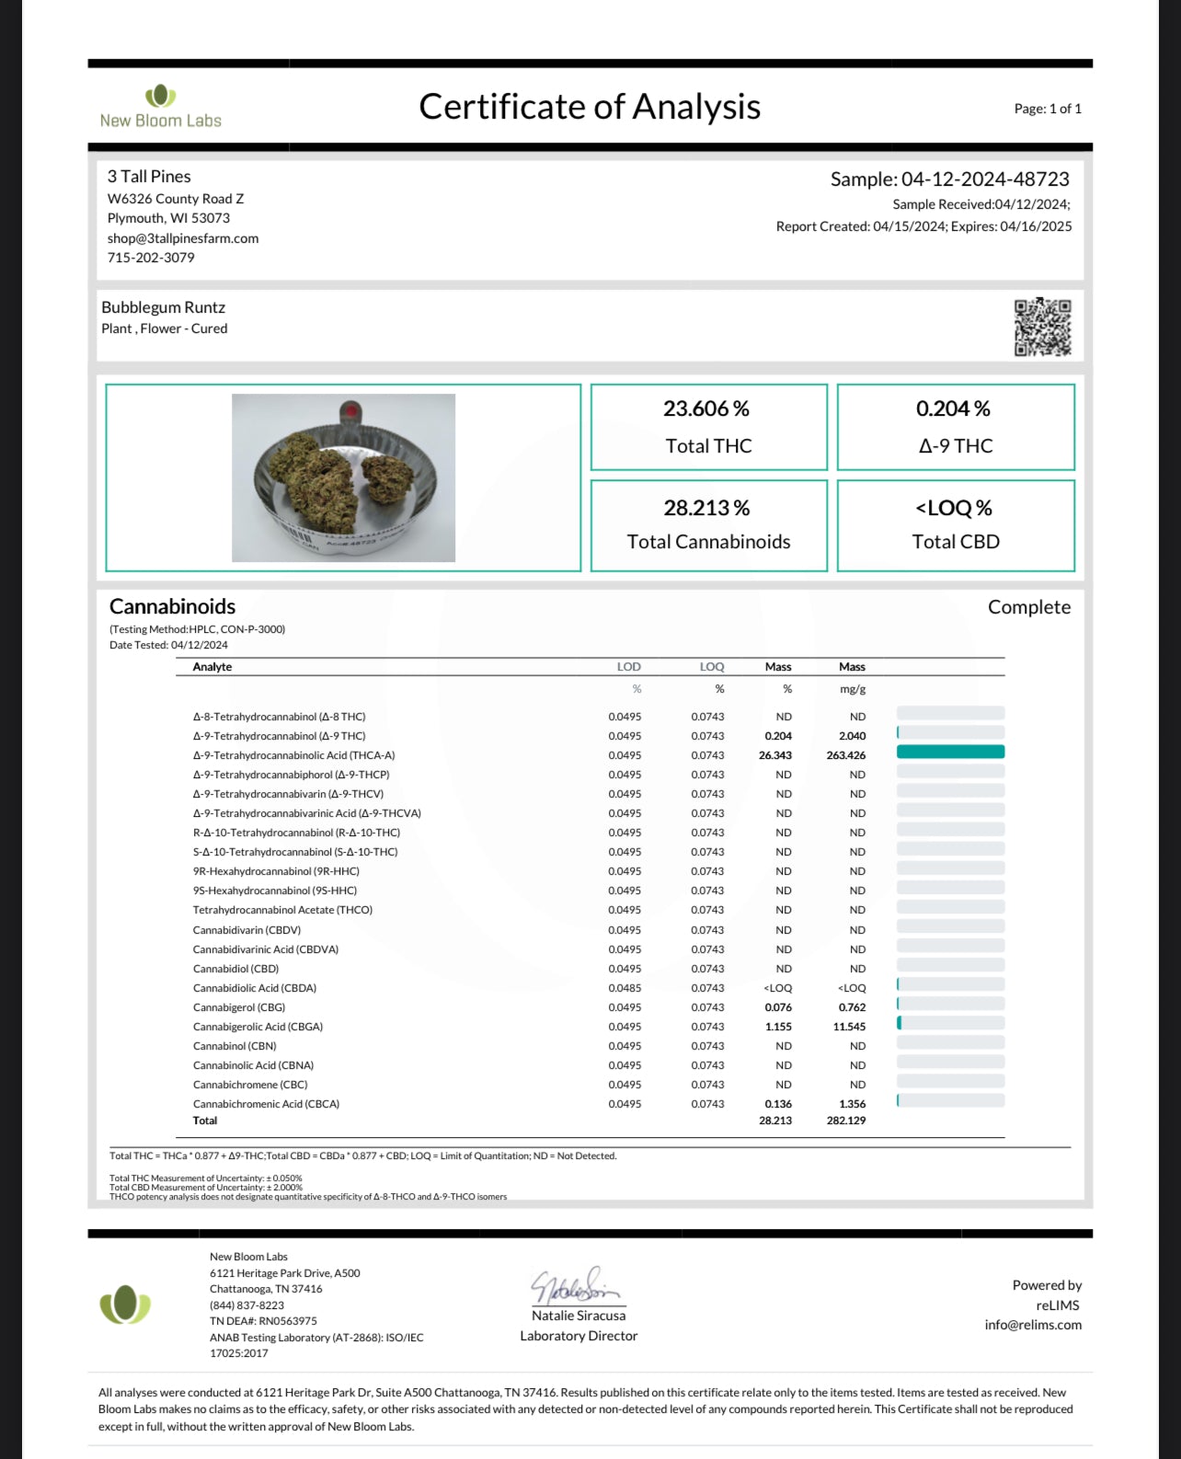Click the New Bloom Labs header logo
The width and height of the screenshot is (1181, 1459).
[x=161, y=107]
